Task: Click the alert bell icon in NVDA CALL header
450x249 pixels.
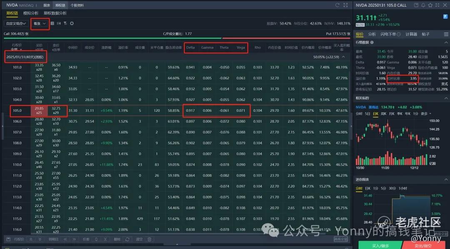Action: [423, 5]
